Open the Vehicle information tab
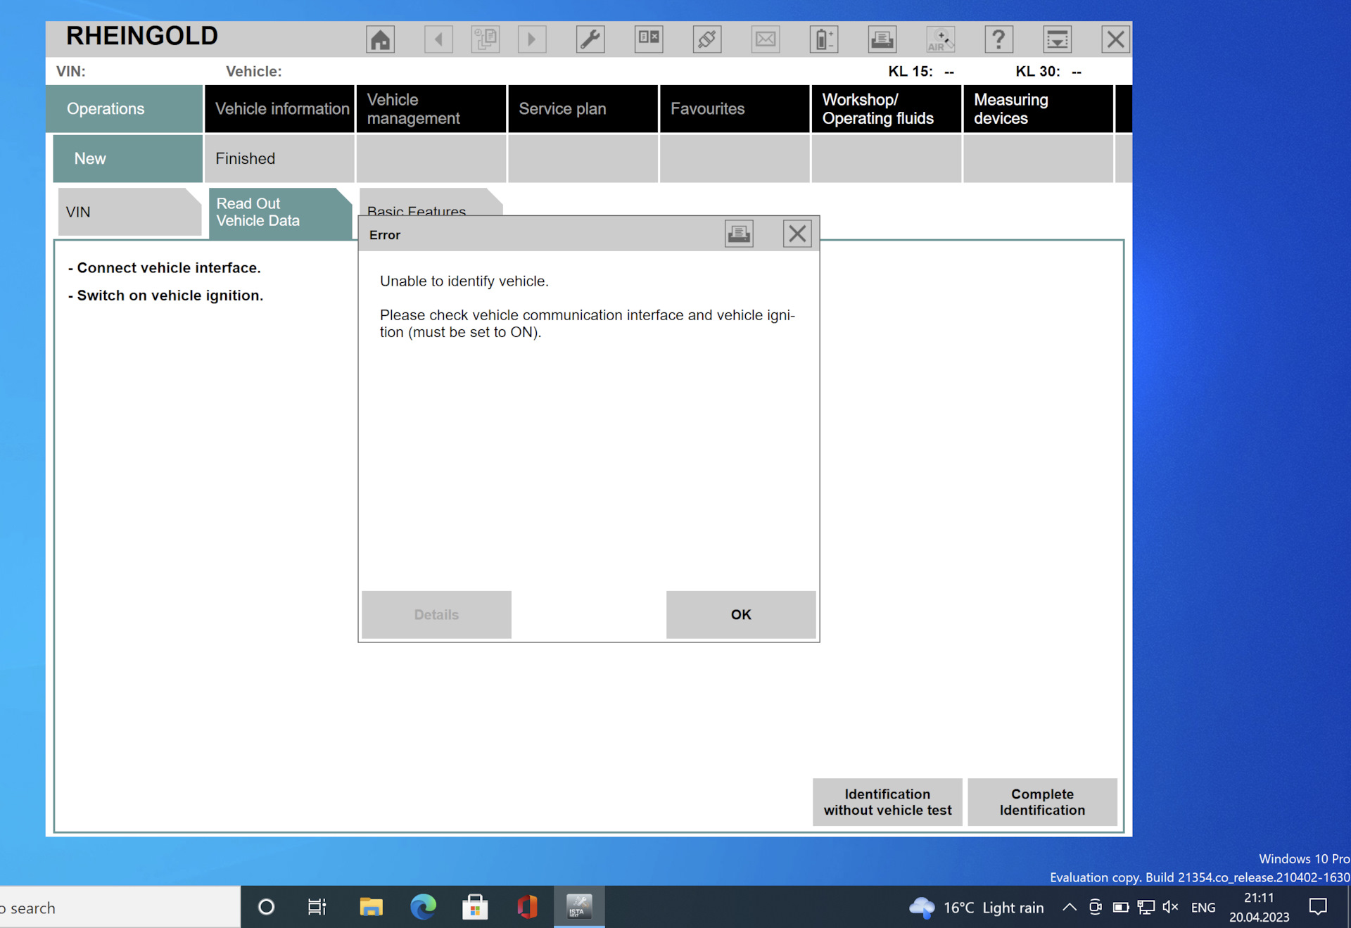The image size is (1351, 928). (x=279, y=109)
